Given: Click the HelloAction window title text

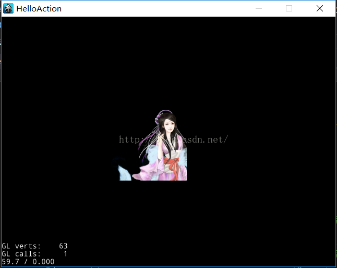Looking at the screenshot, I should coord(39,9).
